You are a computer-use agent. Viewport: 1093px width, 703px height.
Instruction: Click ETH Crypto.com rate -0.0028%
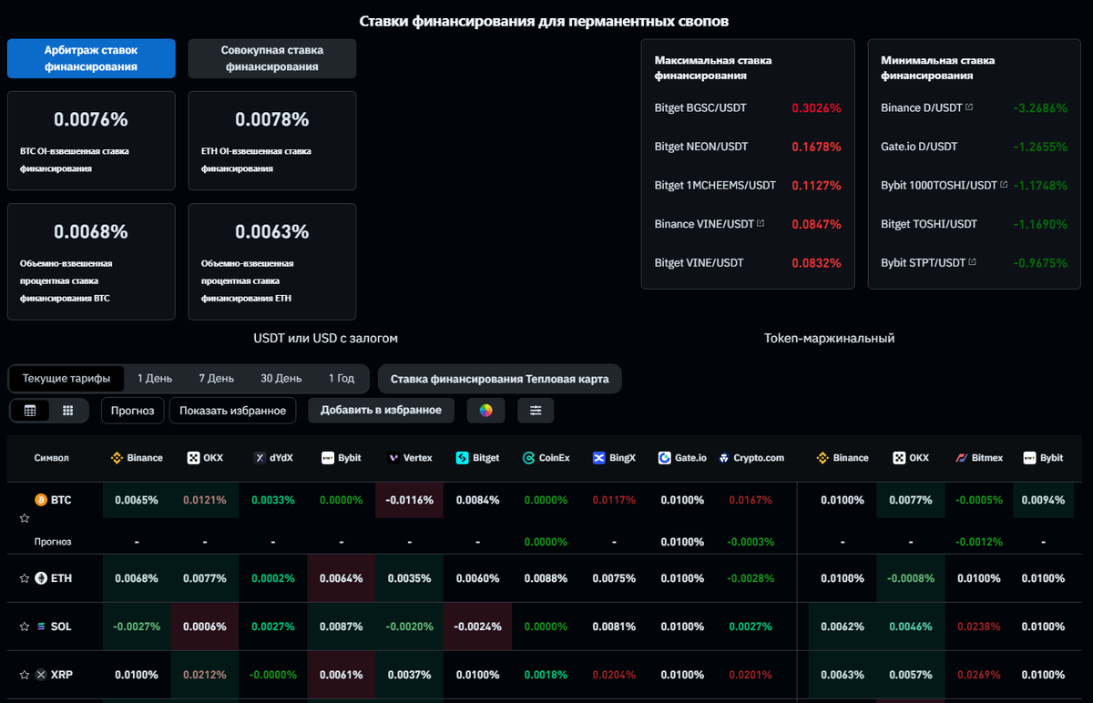point(751,578)
